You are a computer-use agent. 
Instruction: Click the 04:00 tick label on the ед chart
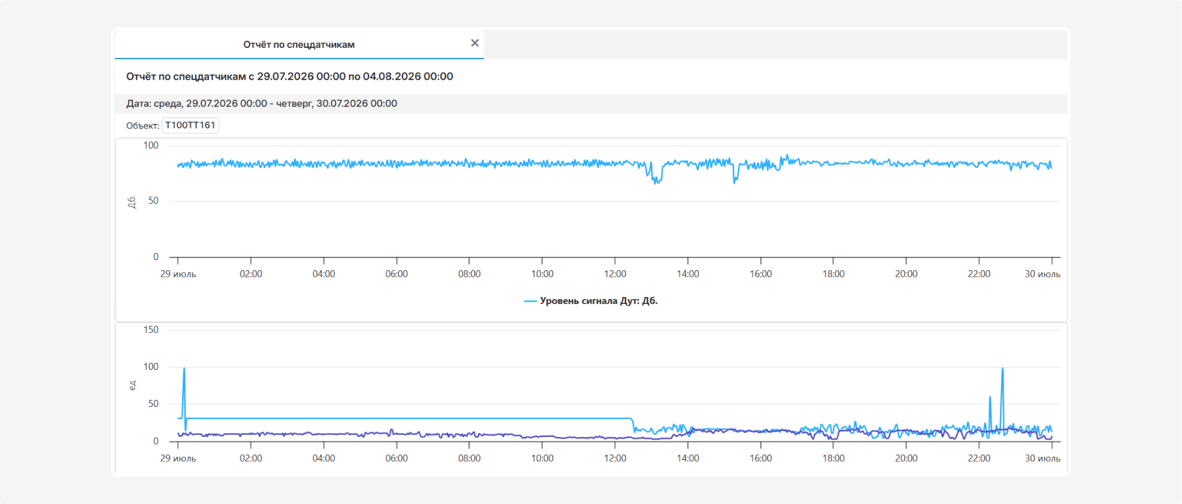pyautogui.click(x=324, y=459)
